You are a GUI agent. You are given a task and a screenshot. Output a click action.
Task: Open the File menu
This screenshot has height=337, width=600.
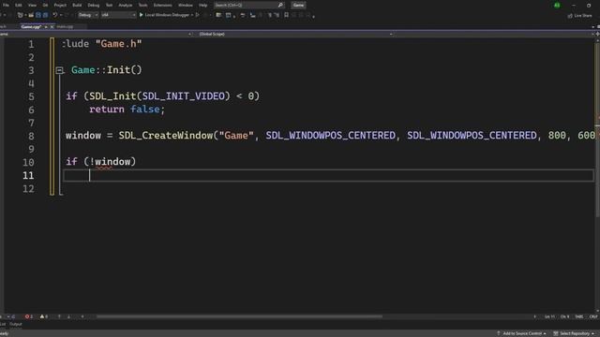coord(6,6)
